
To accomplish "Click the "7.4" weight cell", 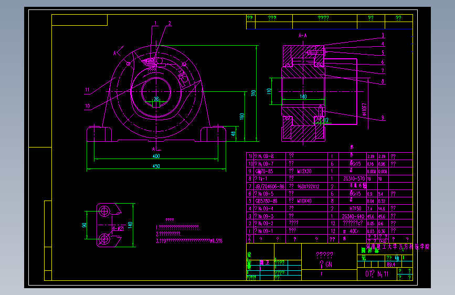I will click(369, 209).
